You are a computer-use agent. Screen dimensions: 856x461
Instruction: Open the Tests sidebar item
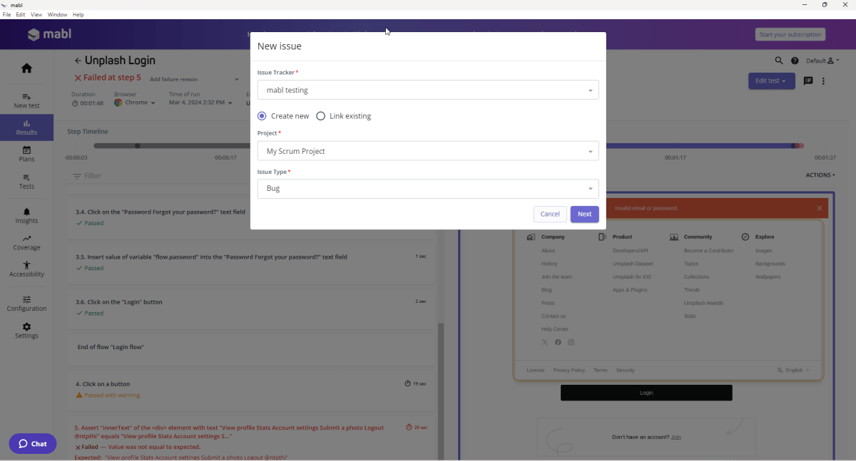(26, 182)
